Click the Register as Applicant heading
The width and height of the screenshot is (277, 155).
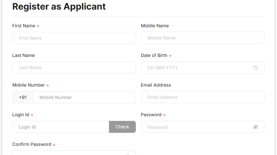[59, 7]
